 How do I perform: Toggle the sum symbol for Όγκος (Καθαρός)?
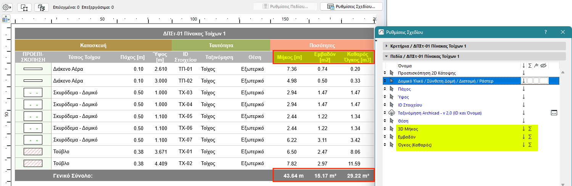click(530, 145)
